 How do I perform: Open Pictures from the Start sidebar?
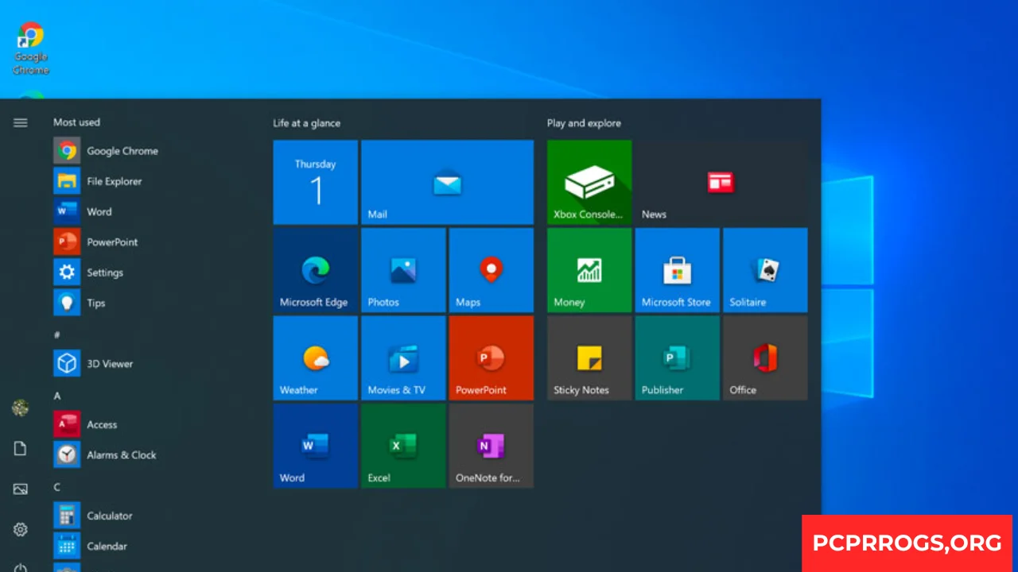click(21, 489)
